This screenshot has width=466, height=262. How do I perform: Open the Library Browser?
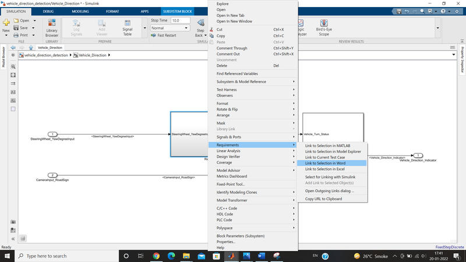click(52, 28)
